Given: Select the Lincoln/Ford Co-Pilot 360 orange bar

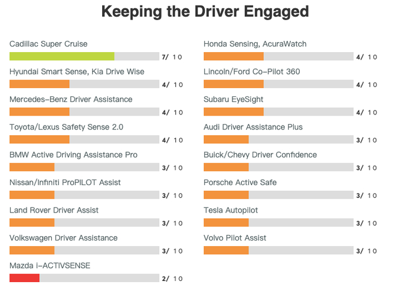Looking at the screenshot, I should tap(234, 84).
